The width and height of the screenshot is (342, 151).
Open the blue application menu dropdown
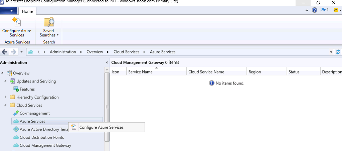tap(8, 11)
